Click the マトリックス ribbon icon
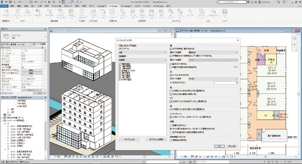Screen dimensions: 302x164 pyautogui.click(x=27, y=13)
